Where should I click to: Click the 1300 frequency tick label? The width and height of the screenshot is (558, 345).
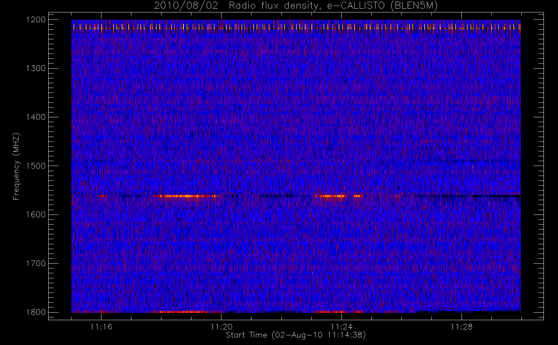click(36, 68)
